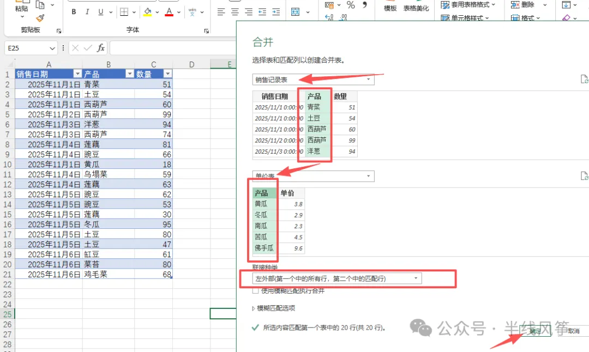Viewport: 589px width, 352px height.
Task: Underline the selected cell text
Action: [x=101, y=12]
